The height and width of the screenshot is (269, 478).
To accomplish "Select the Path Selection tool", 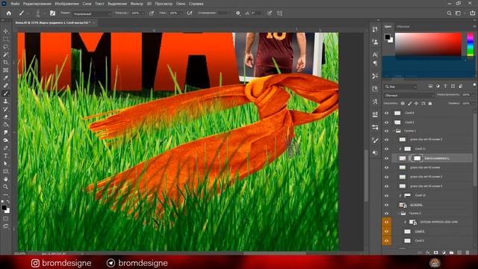I will pos(6,164).
